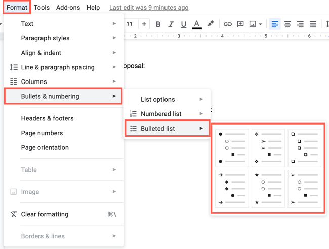Increase font size with plus button
This screenshot has height=249, width=329.
pyautogui.click(x=144, y=24)
